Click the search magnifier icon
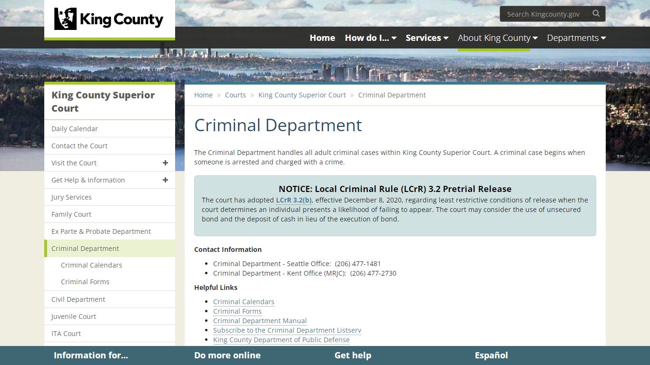The image size is (650, 365). (x=596, y=14)
